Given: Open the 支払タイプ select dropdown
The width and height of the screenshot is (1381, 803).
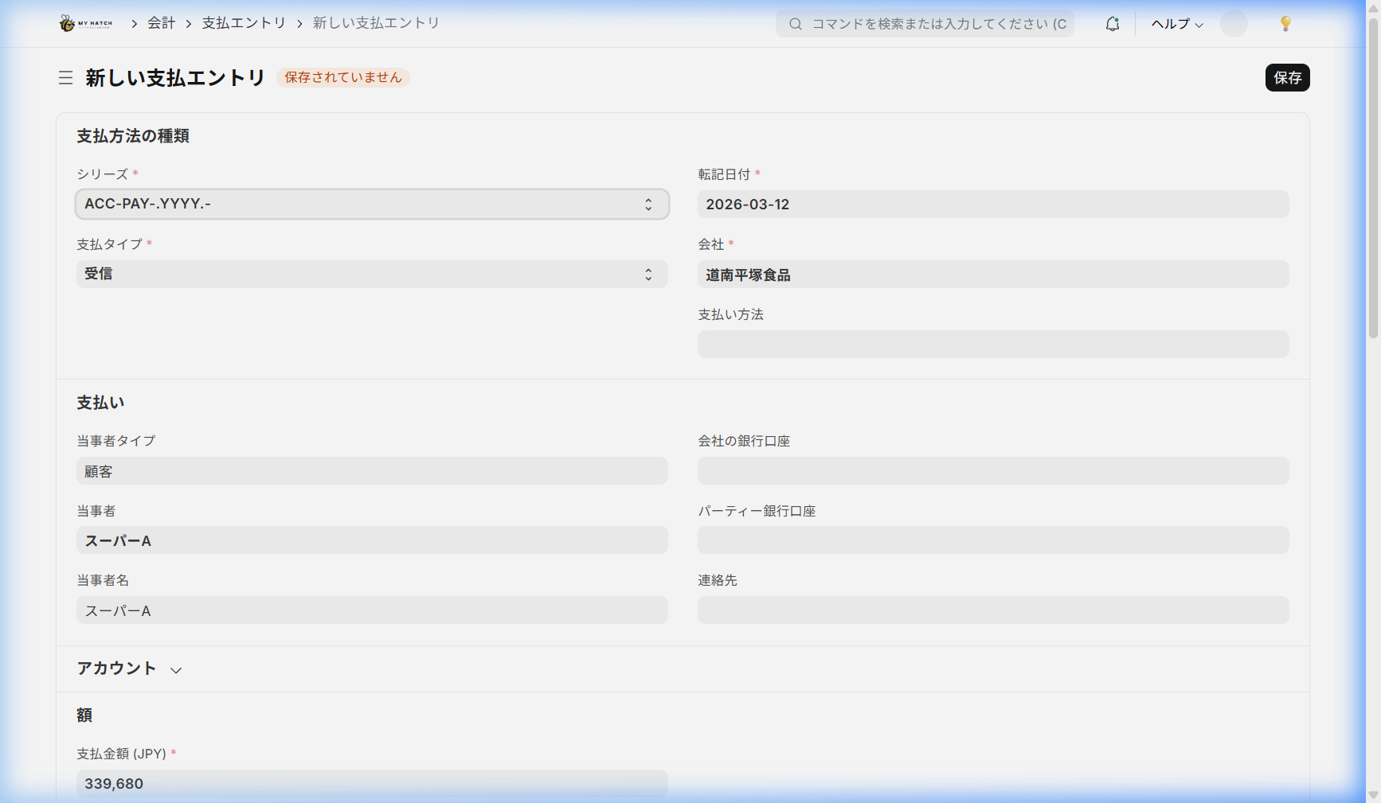Looking at the screenshot, I should click(371, 275).
